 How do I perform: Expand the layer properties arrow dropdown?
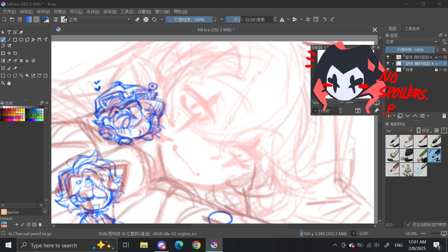(428, 116)
